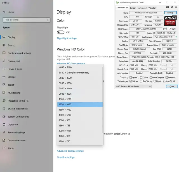Screen dimensions: 179x172
Task: Toggle the OpenCL checkbox
Action: coord(131,78)
